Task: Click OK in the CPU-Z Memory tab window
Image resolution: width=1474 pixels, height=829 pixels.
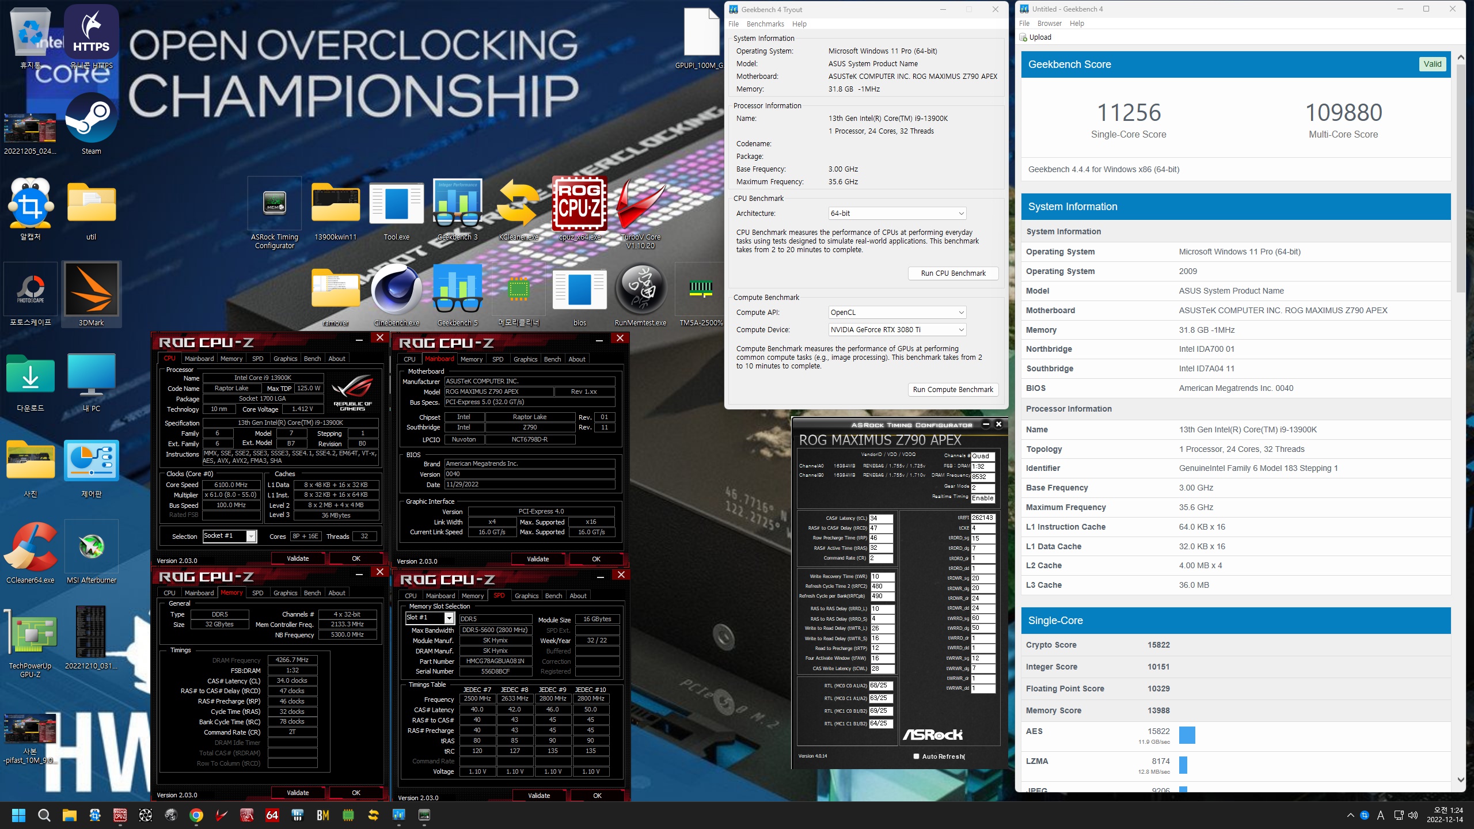Action: [356, 793]
